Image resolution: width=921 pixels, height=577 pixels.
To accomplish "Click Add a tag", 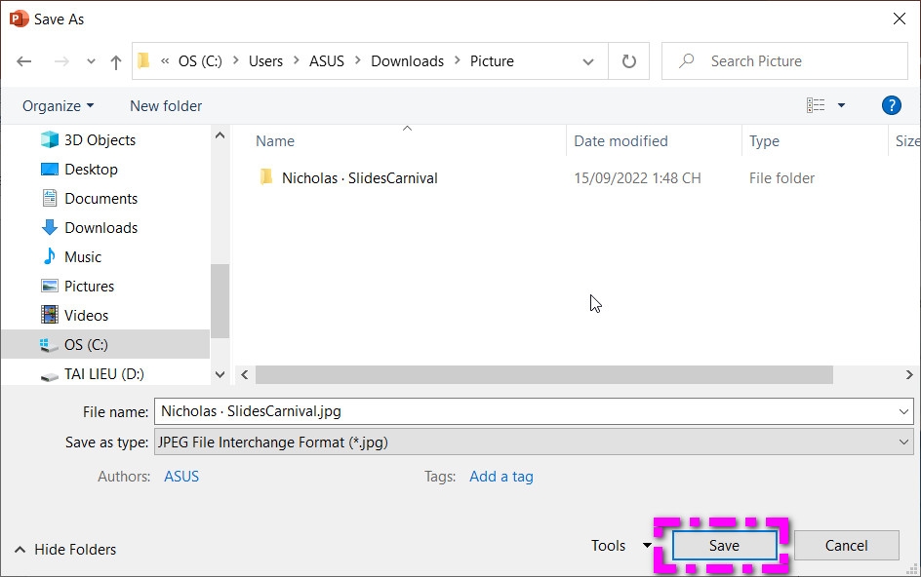I will point(501,477).
